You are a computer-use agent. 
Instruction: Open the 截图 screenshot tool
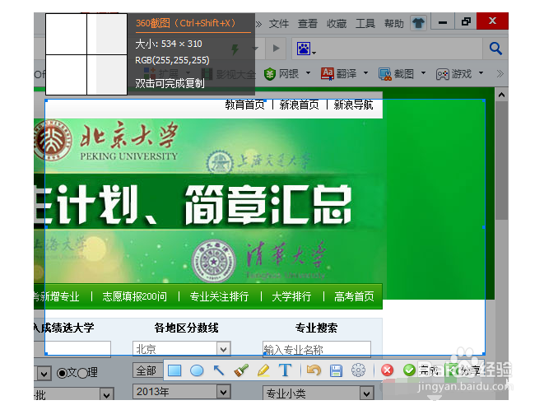click(x=396, y=74)
